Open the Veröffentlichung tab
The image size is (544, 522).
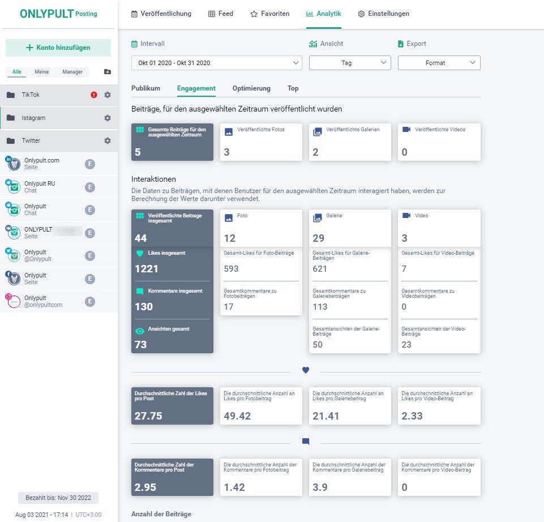pyautogui.click(x=161, y=14)
